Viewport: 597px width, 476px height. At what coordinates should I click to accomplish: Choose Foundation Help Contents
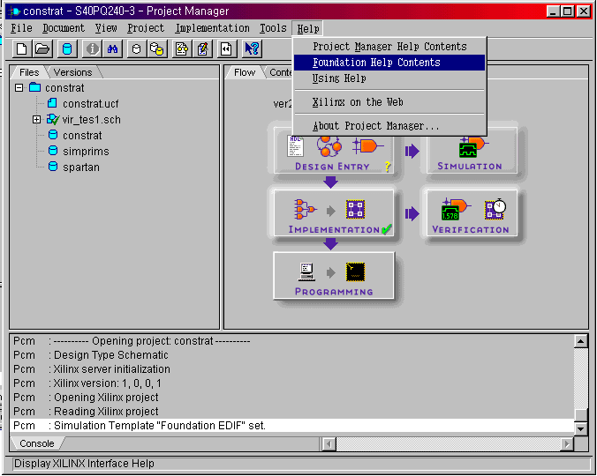[389, 63]
